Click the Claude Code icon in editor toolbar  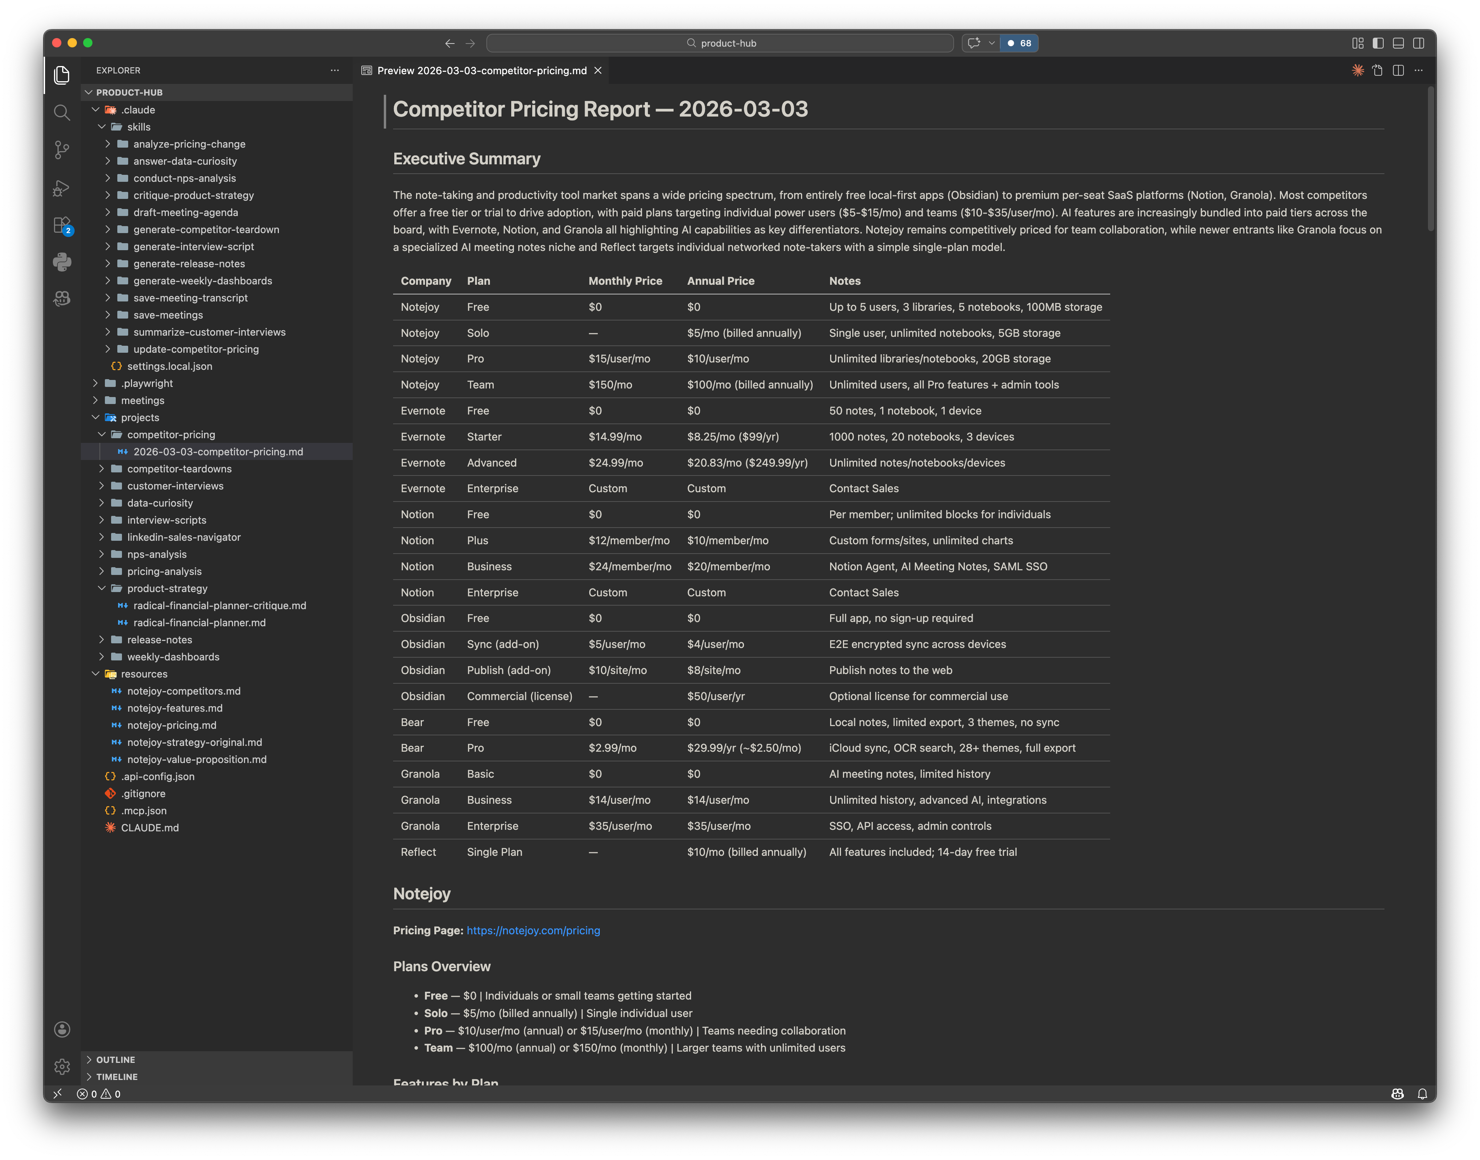pos(1357,71)
